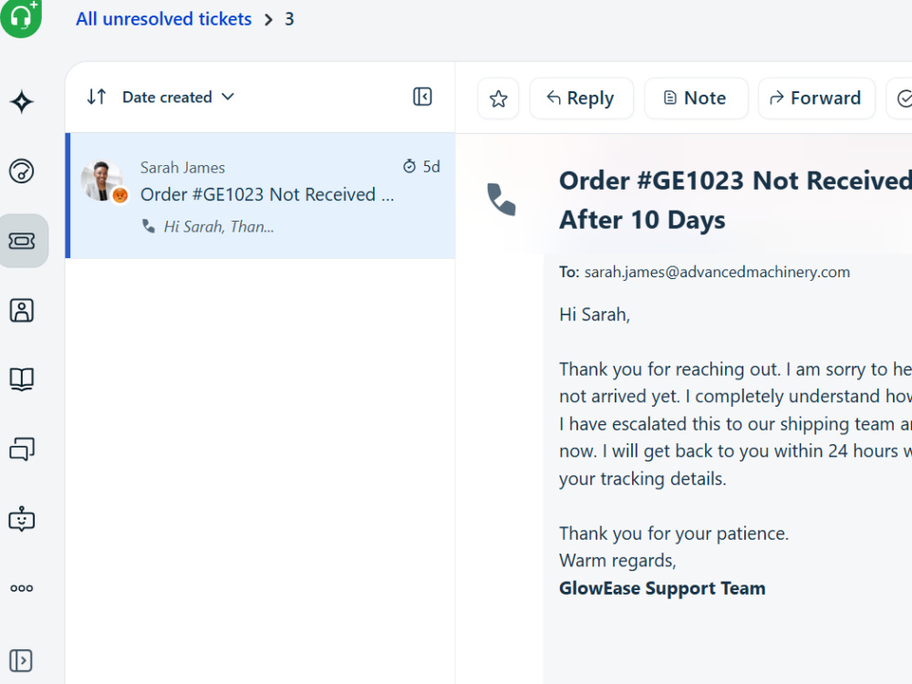Screen dimensions: 912x684
Task: Open the Forums chat icon in sidebar
Action: coord(22,449)
